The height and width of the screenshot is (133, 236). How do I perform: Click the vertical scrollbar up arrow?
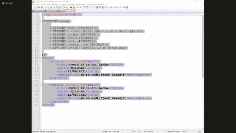click(x=203, y=14)
